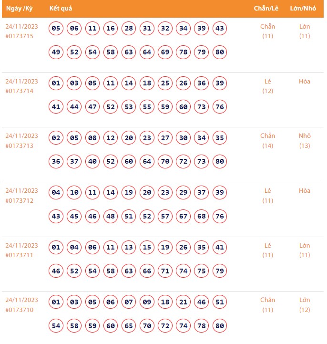Viewport: 327px width, 344px height.
Task: Click ball 65 in draw #0173710
Action: tap(129, 326)
